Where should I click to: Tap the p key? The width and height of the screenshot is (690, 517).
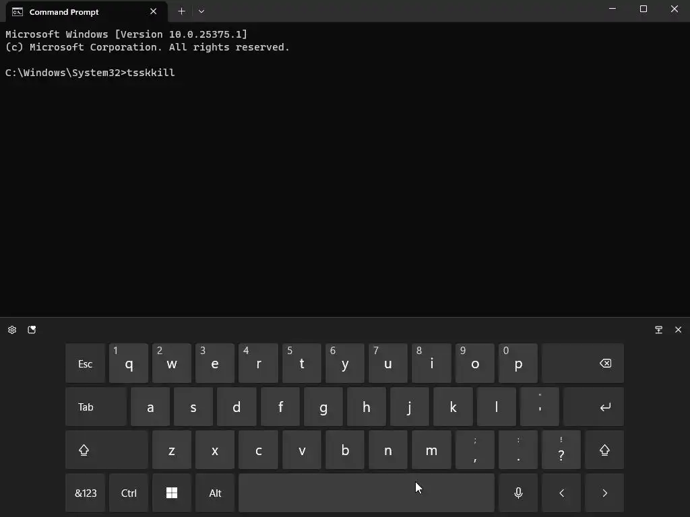(x=518, y=364)
